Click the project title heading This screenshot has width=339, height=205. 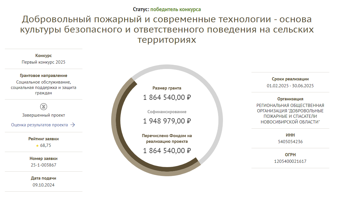tap(167, 29)
